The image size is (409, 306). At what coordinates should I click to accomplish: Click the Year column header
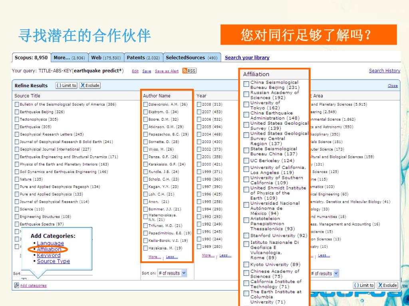point(201,96)
